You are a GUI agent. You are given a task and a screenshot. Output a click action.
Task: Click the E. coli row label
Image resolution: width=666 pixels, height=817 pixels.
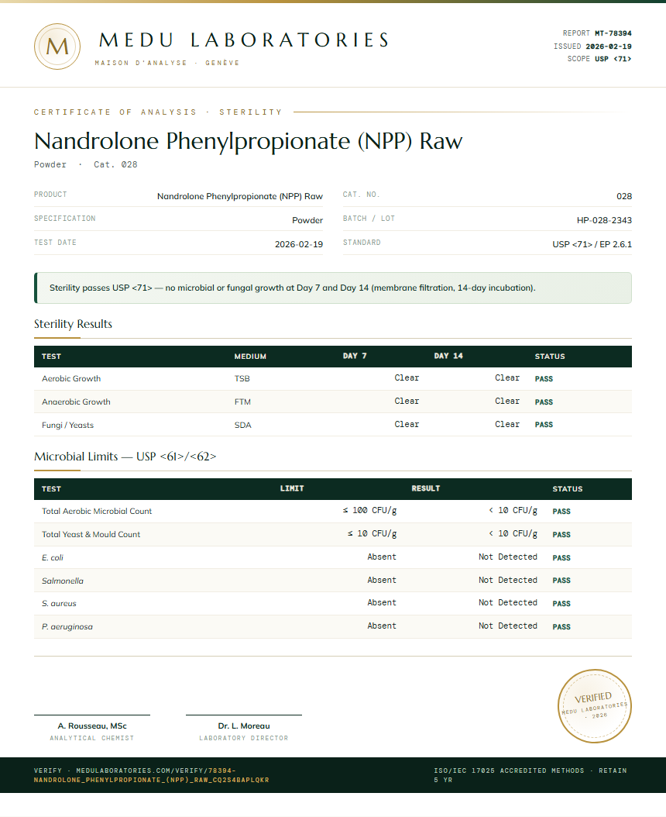tap(53, 557)
